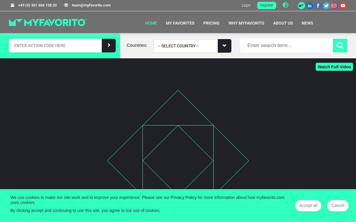Viewport: 356px width, 222px height.
Task: Open the LinkedIn social icon
Action: click(310, 6)
